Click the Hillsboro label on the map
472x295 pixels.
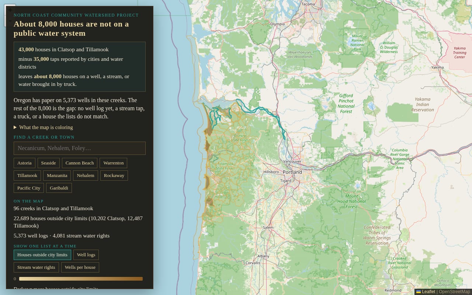(271, 172)
